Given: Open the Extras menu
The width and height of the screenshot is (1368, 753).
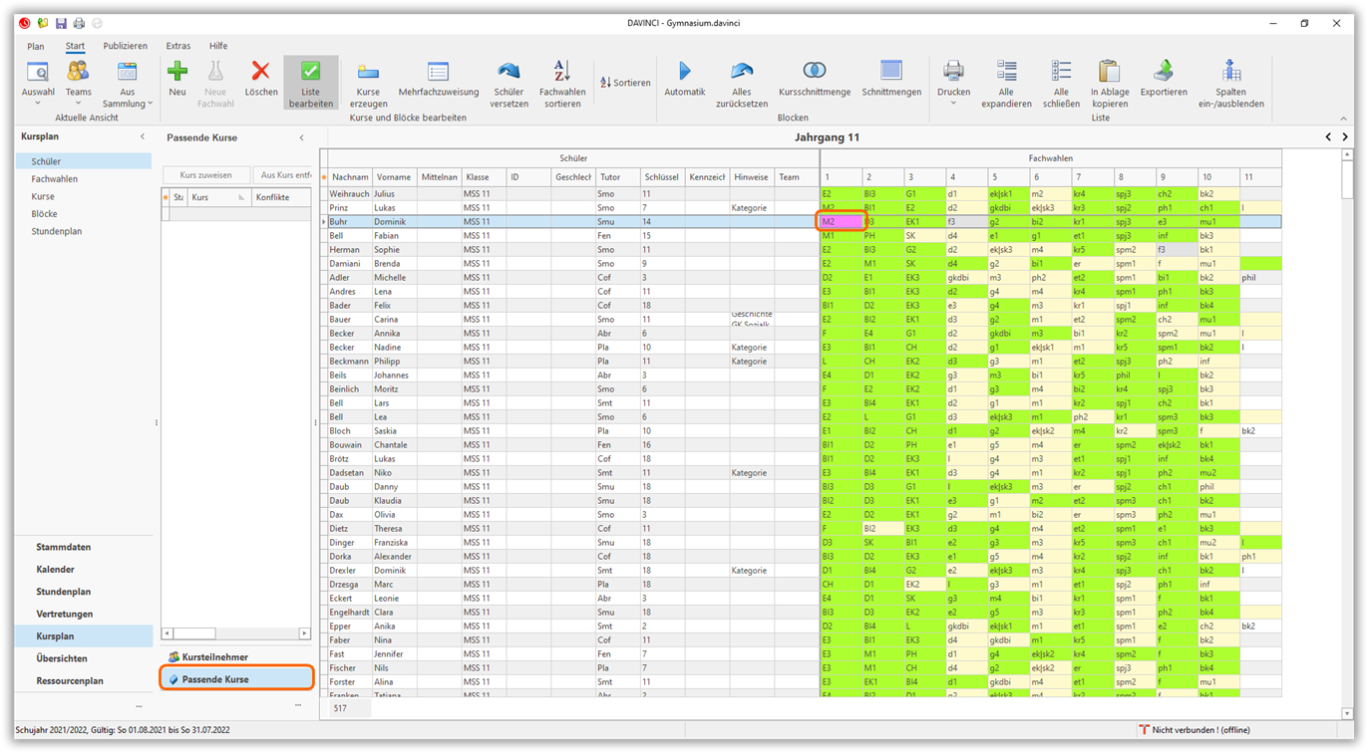Looking at the screenshot, I should (178, 46).
